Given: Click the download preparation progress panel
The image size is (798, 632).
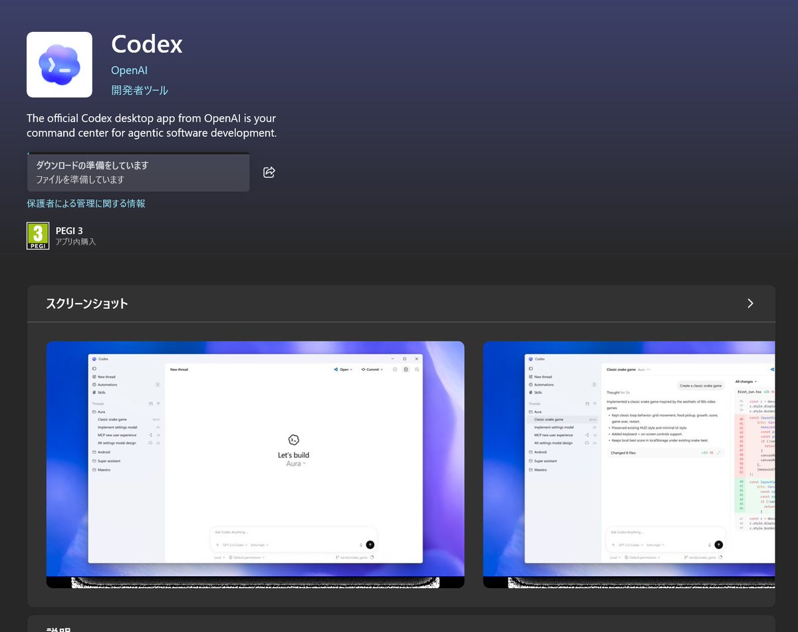Looking at the screenshot, I should (x=138, y=171).
